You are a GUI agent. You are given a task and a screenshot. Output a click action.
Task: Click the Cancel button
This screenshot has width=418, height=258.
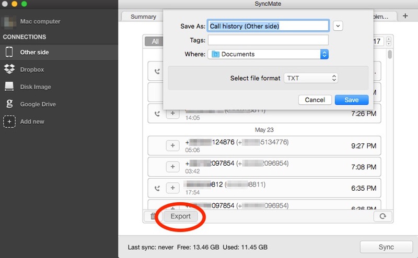click(x=315, y=100)
